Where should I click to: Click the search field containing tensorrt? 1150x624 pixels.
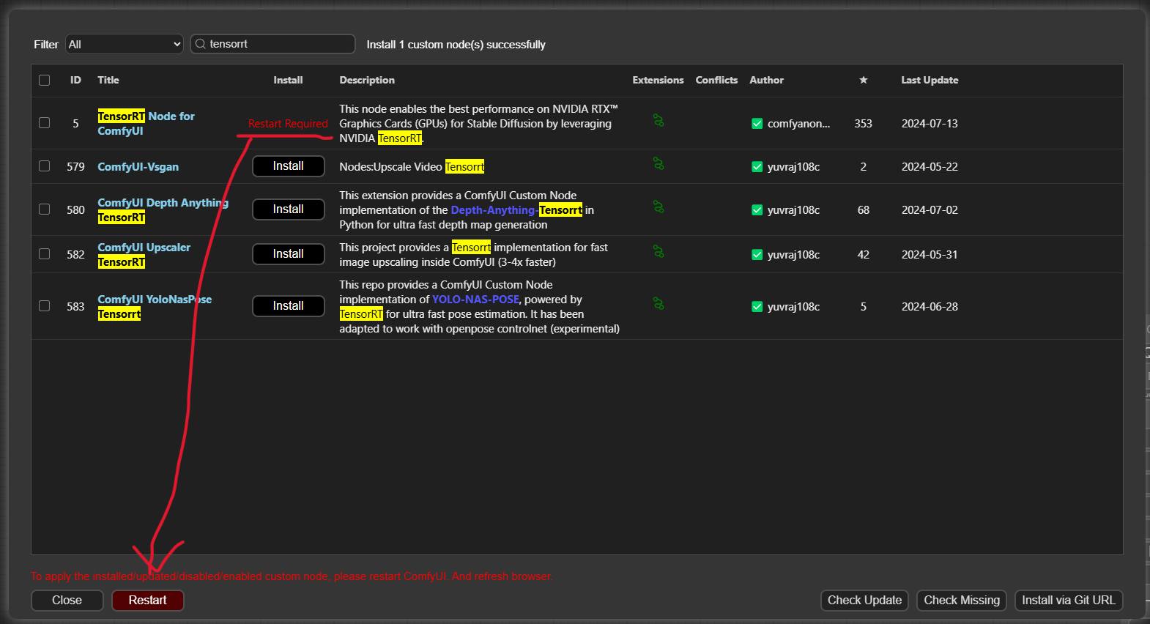272,44
